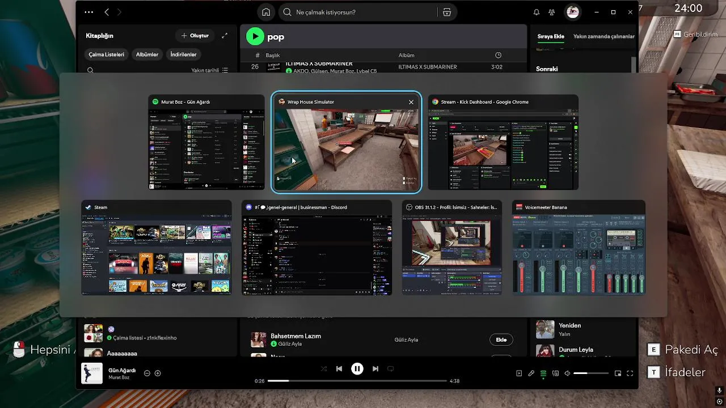Open Gün Ağardı now-playing title
The height and width of the screenshot is (408, 726).
tap(122, 370)
